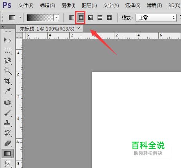Open the tool preset picker arrow

click(20, 17)
